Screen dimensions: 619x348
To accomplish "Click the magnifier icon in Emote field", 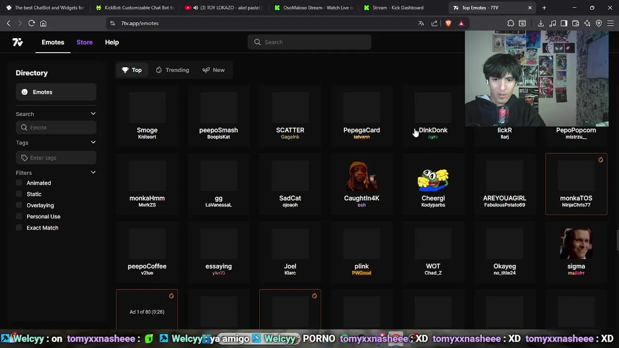I will [x=24, y=128].
